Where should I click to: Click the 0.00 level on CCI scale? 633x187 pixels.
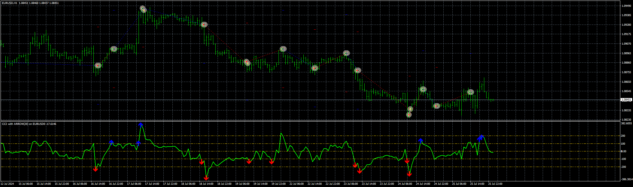click(623, 151)
